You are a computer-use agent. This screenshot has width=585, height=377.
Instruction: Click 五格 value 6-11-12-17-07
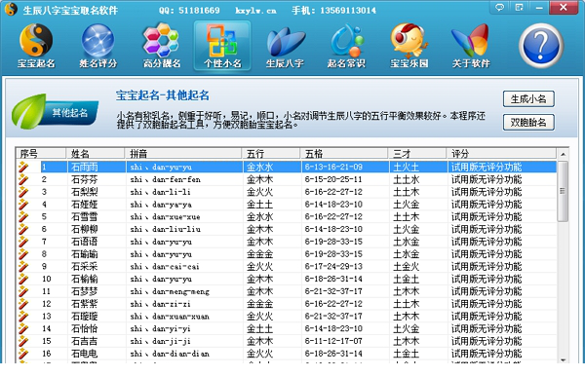click(333, 341)
